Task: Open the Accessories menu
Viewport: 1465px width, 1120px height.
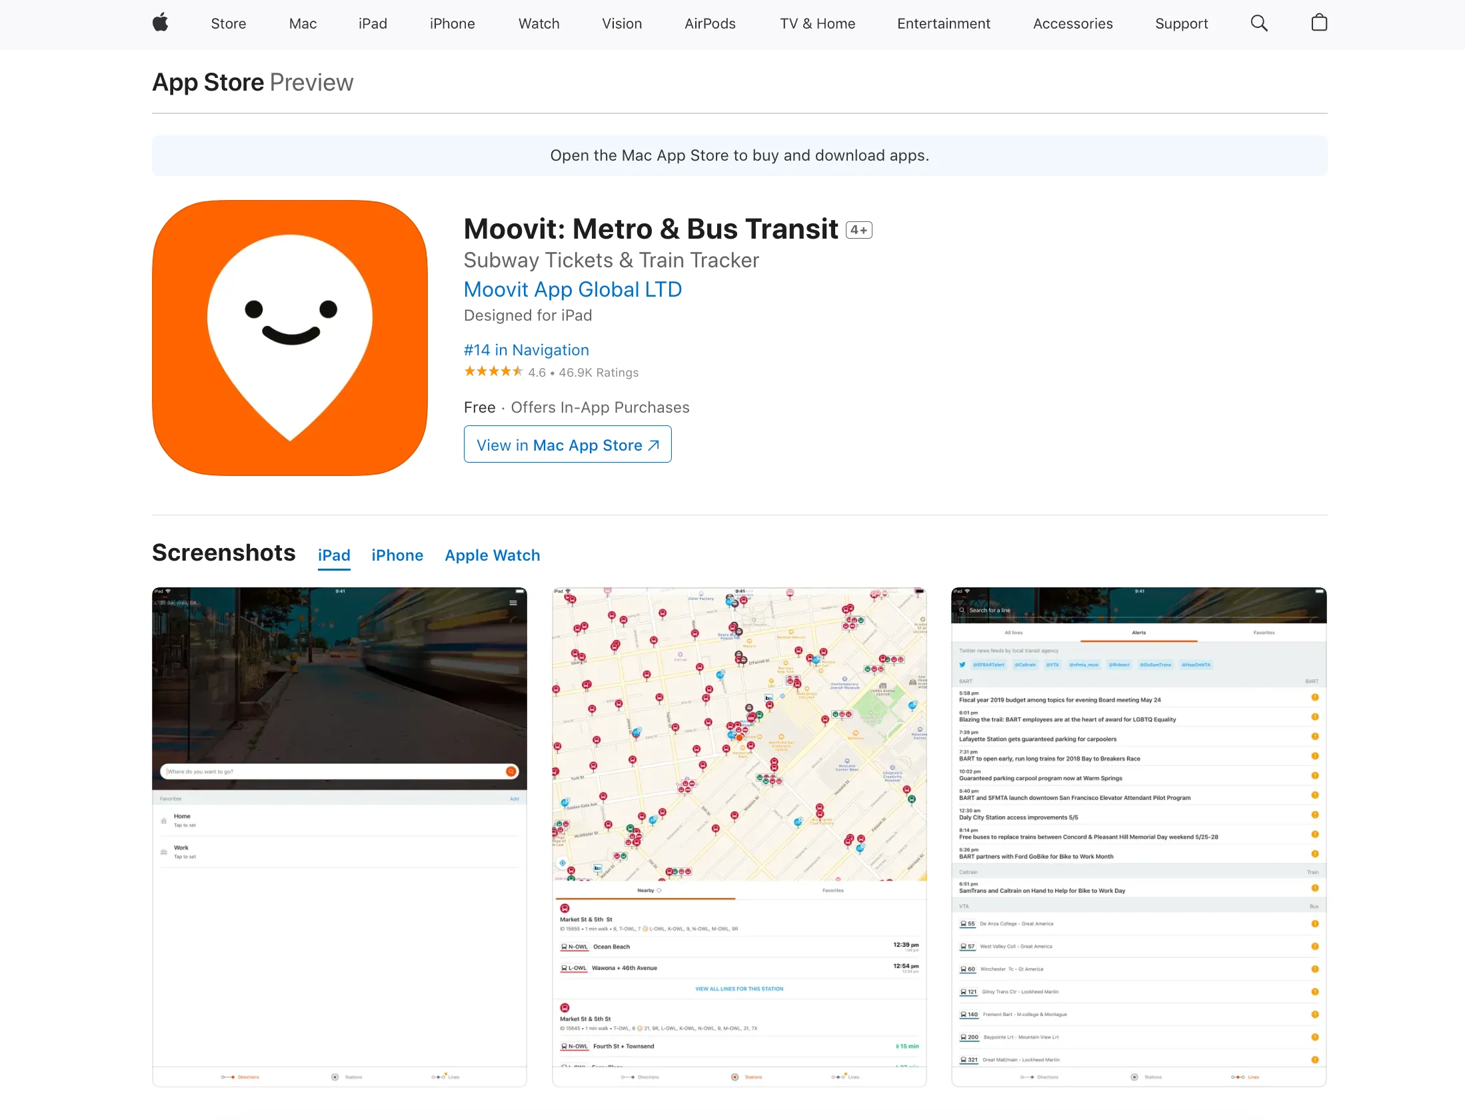Action: point(1073,23)
